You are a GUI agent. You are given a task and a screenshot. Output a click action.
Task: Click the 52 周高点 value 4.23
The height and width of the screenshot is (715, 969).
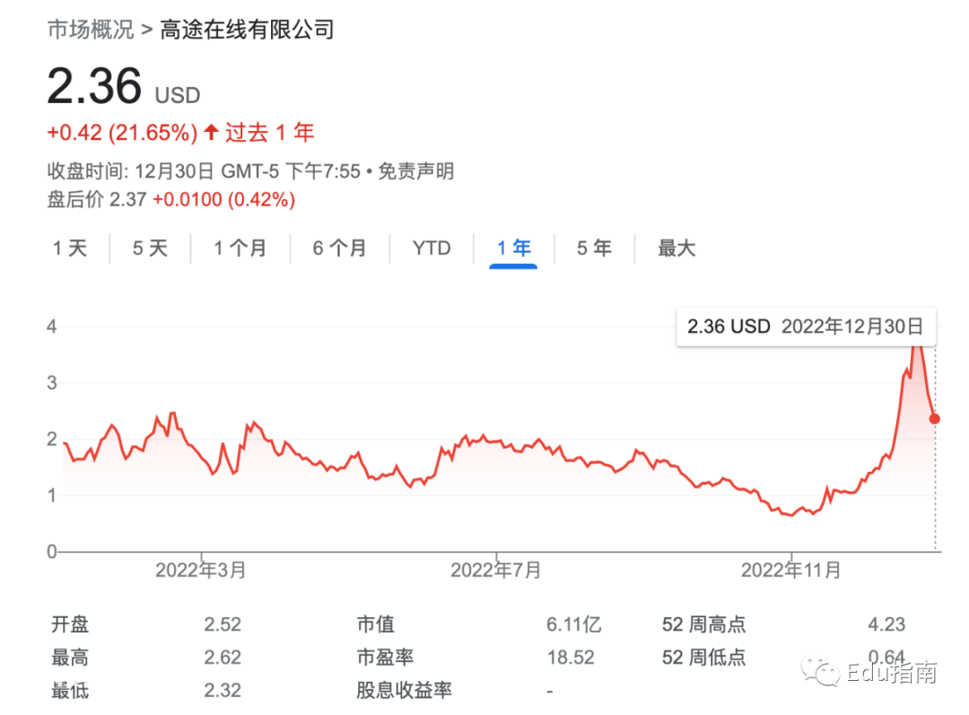(x=886, y=624)
